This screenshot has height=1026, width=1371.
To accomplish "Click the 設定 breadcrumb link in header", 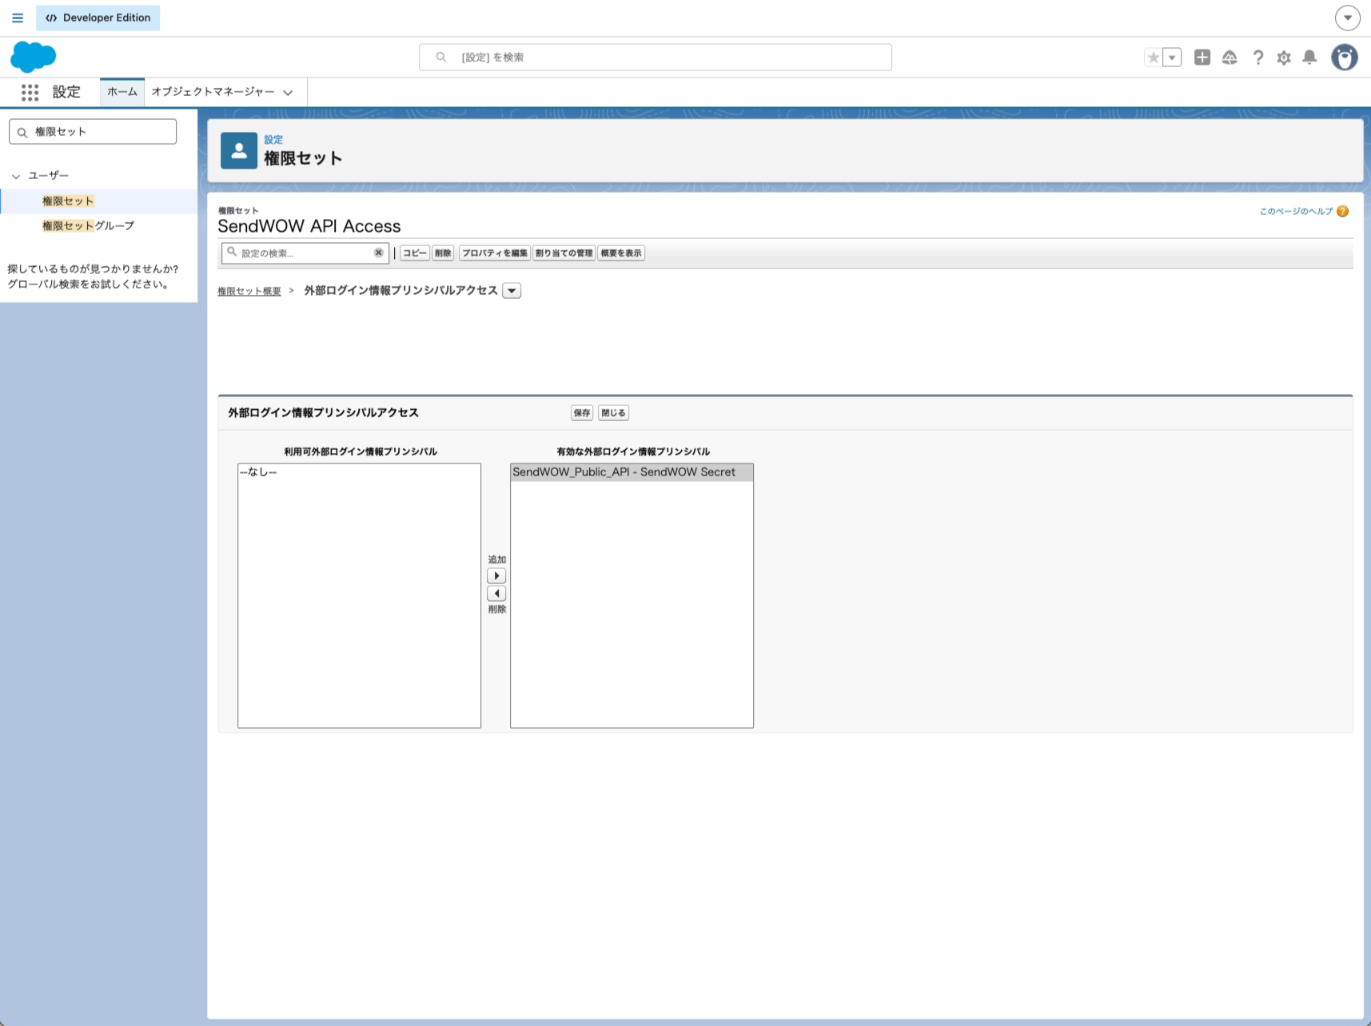I will 273,140.
